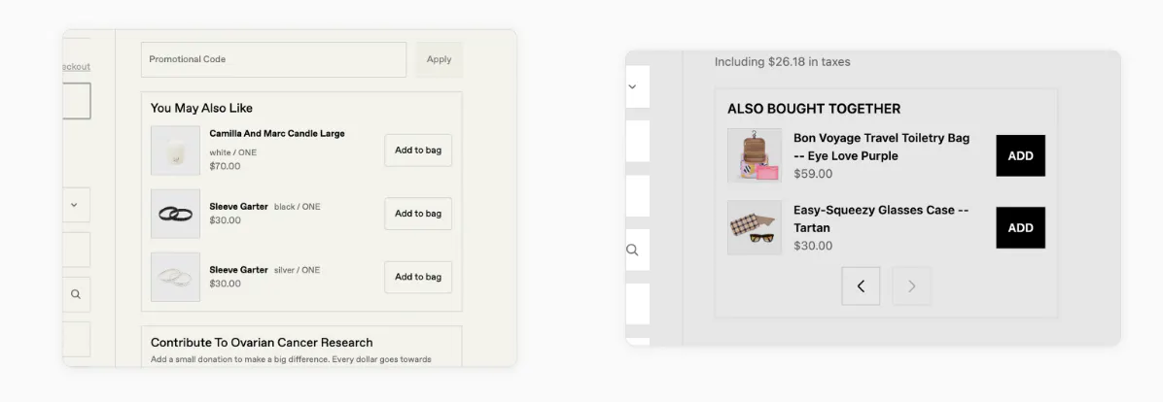The height and width of the screenshot is (402, 1163).
Task: Click the ALSO BOUGHT TOGETHER heading
Action: [x=814, y=109]
